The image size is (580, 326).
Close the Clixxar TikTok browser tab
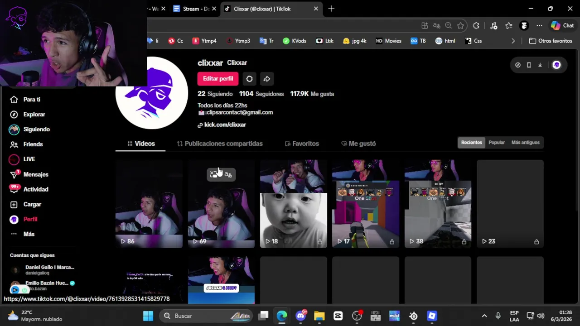click(x=316, y=9)
